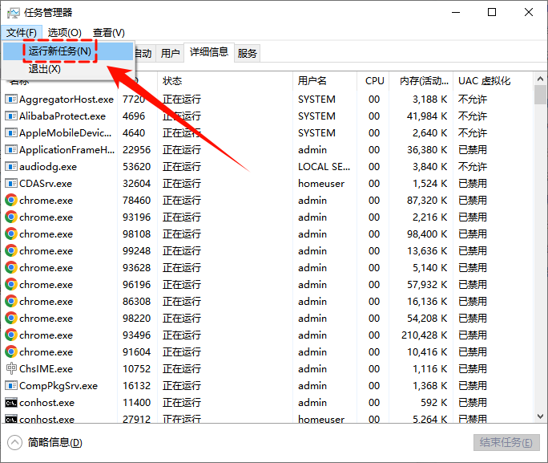
Task: Select the CompPkgSrv.exe row name
Action: point(58,386)
